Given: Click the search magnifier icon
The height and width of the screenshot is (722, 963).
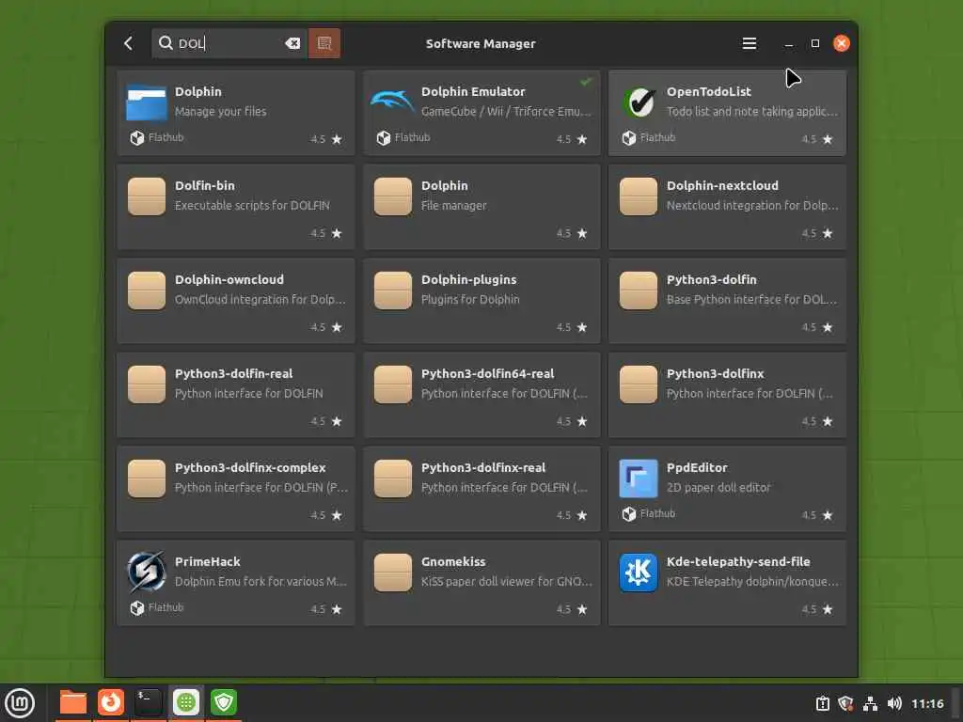Looking at the screenshot, I should pos(166,43).
